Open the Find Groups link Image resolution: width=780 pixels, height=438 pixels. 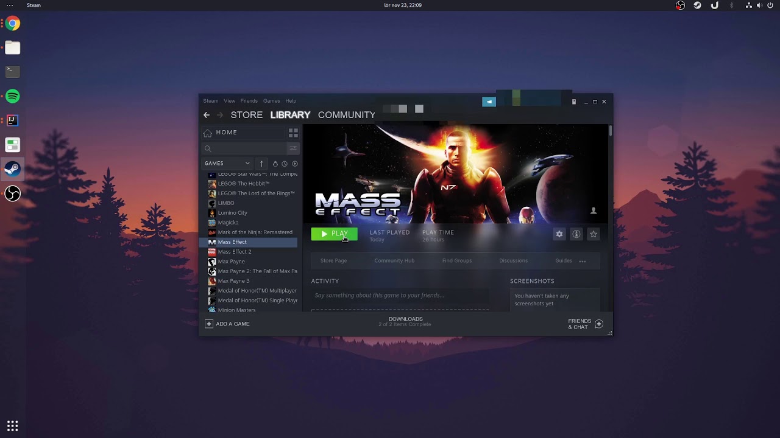pyautogui.click(x=457, y=260)
